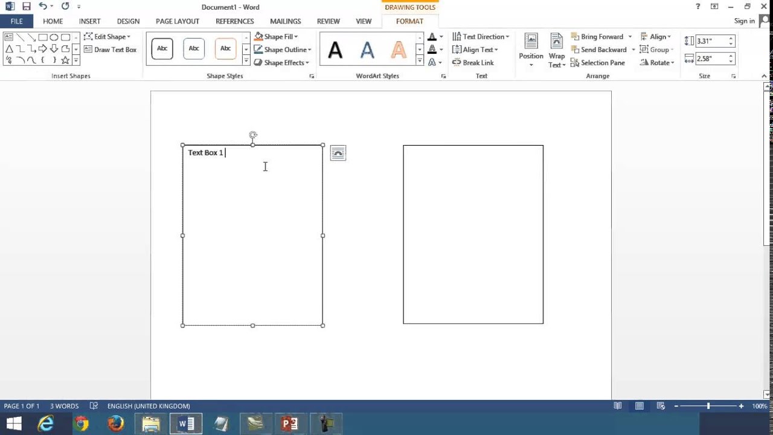Switch to the VIEW tab

coord(364,21)
